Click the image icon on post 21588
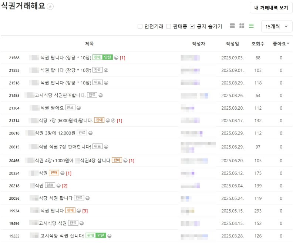This screenshot has height=243, width=296. pos(116,58)
